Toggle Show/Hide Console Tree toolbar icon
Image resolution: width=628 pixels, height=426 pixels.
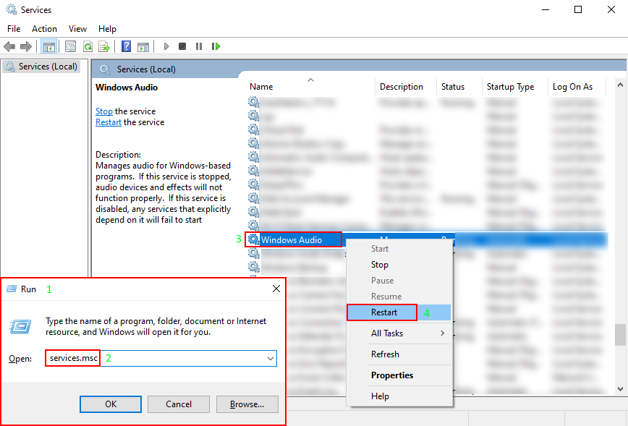coord(49,46)
